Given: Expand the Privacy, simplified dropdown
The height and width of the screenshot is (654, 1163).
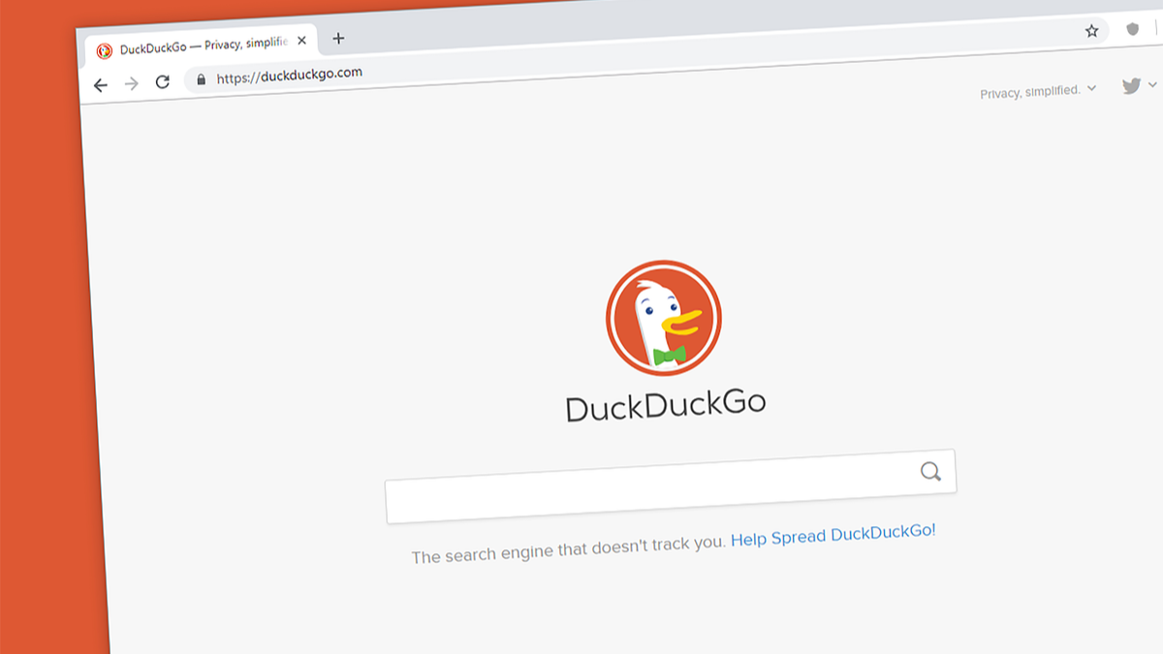Looking at the screenshot, I should [x=1038, y=91].
